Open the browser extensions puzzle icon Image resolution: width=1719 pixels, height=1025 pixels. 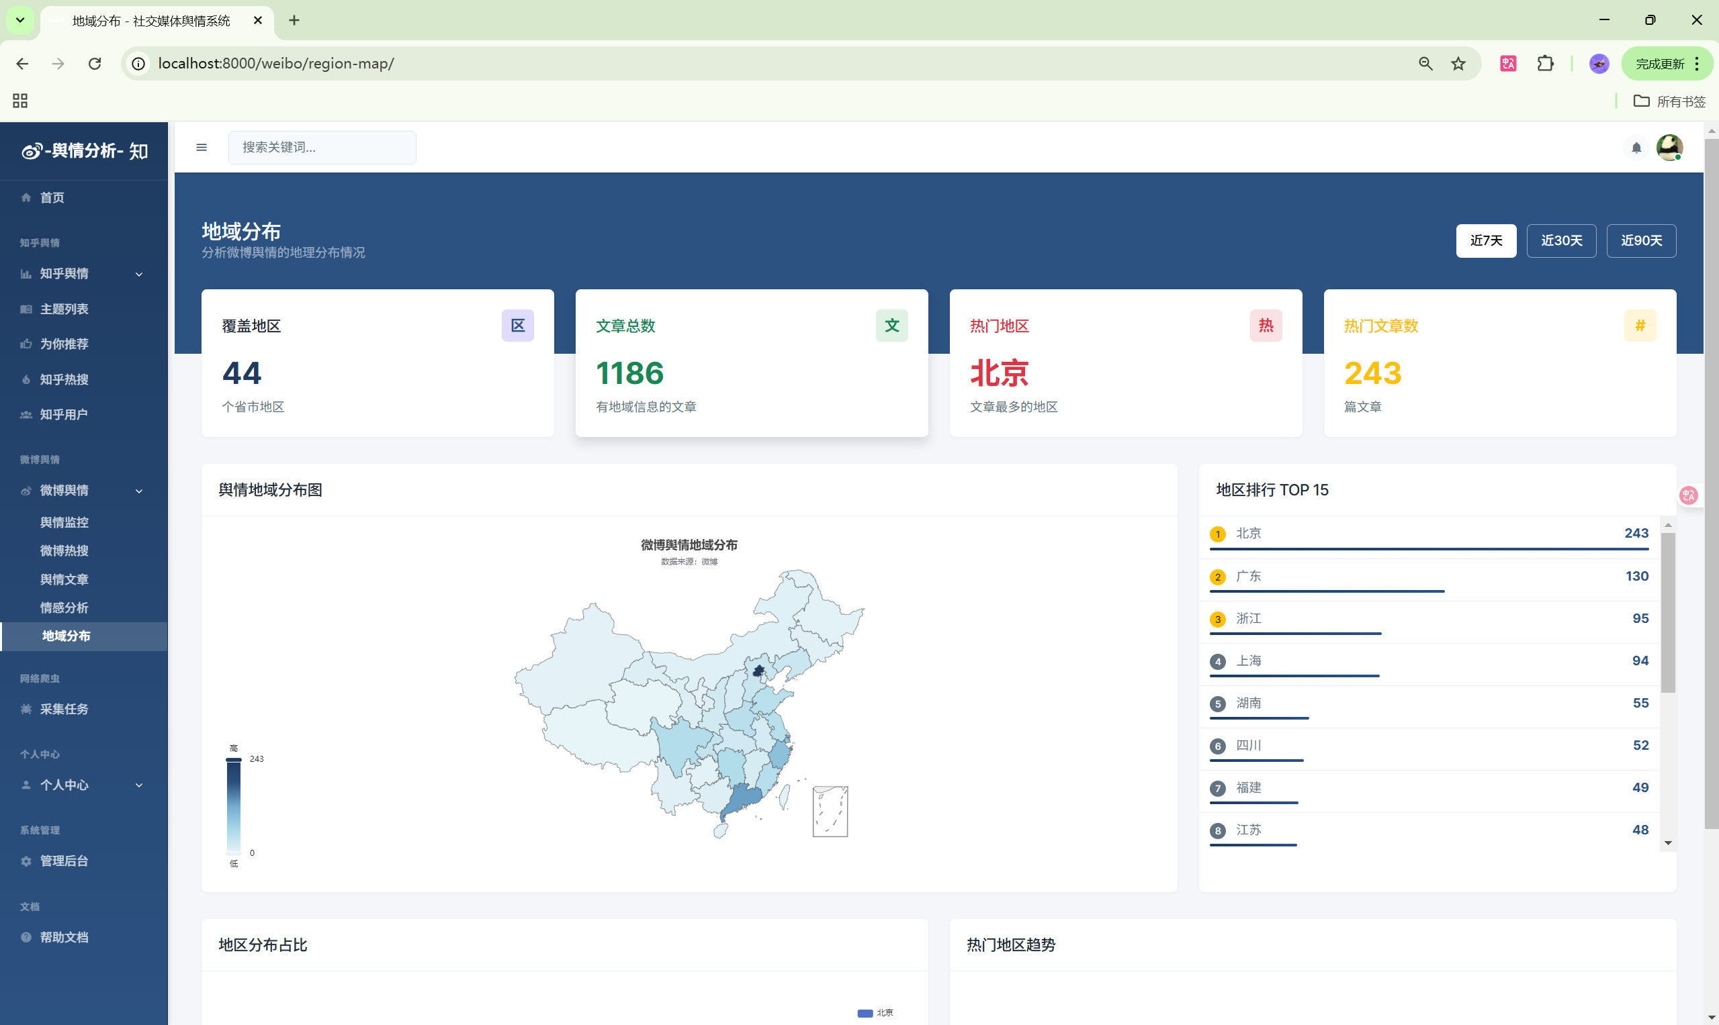pyautogui.click(x=1545, y=64)
